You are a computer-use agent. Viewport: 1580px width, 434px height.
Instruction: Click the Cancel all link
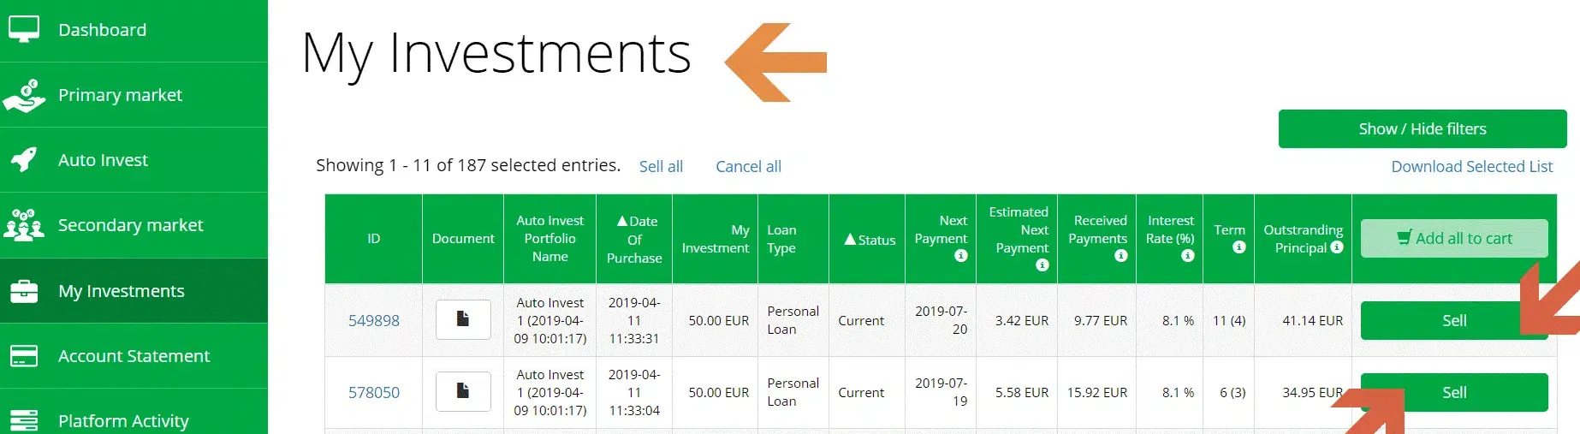(x=748, y=167)
